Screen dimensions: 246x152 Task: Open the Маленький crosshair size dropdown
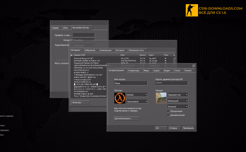pyautogui.click(x=178, y=101)
